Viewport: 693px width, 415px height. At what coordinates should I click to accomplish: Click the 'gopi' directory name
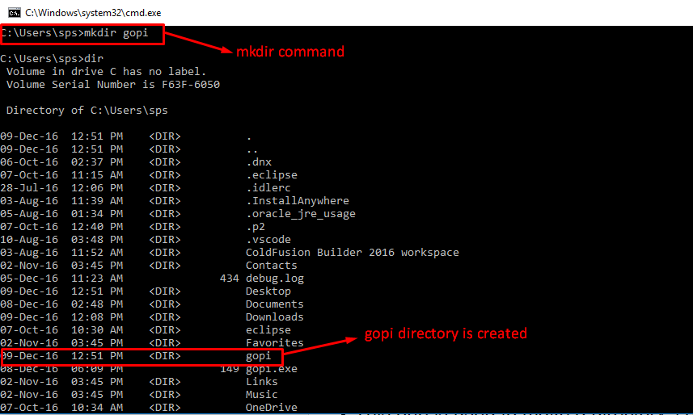259,356
